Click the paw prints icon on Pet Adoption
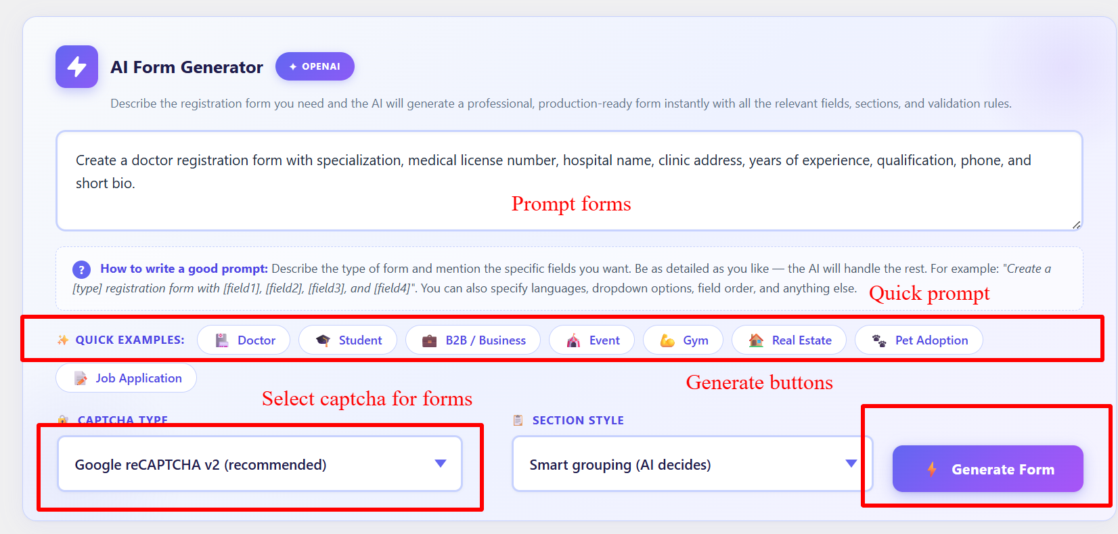1118x534 pixels. [x=879, y=340]
